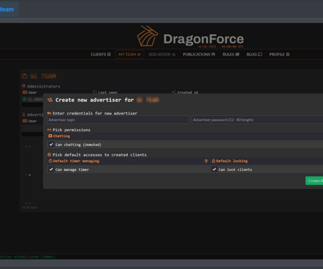Toggle Can manage timer checkbox
Image resolution: width=323 pixels, height=269 pixels.
[51, 169]
